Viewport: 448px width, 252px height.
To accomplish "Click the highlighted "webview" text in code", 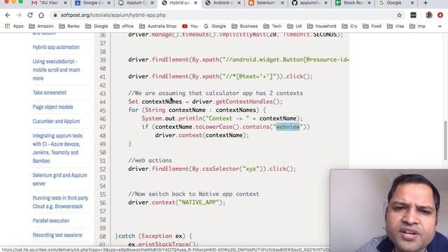I will (288, 127).
